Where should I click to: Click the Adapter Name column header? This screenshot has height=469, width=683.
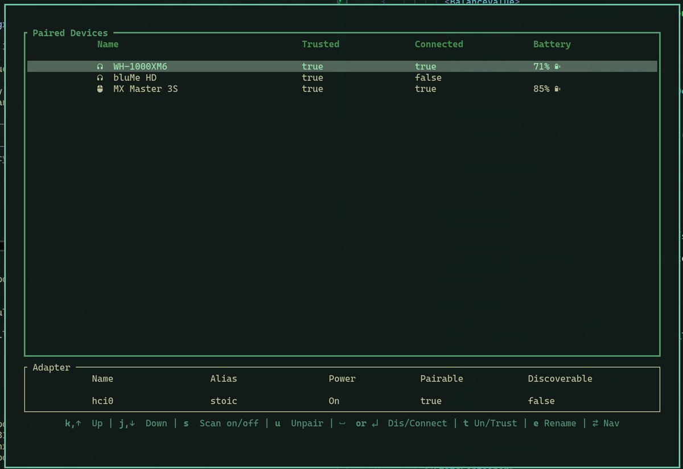click(102, 379)
